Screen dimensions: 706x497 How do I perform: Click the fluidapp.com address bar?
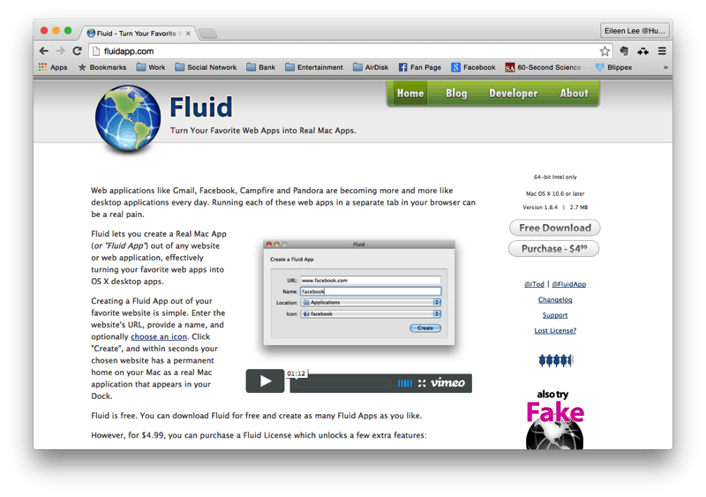(344, 51)
